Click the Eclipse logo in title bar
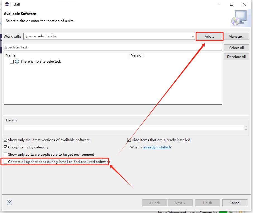253x213 pixels. (7, 4)
